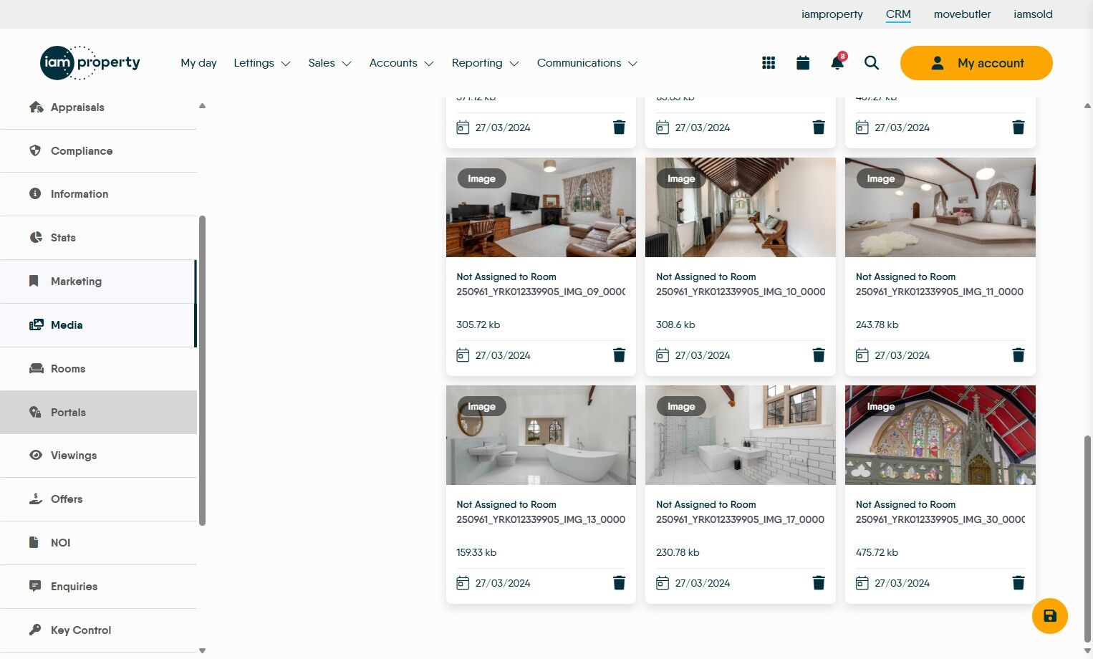Expand the Reporting dropdown menu
This screenshot has height=659, width=1093.
pyautogui.click(x=486, y=63)
